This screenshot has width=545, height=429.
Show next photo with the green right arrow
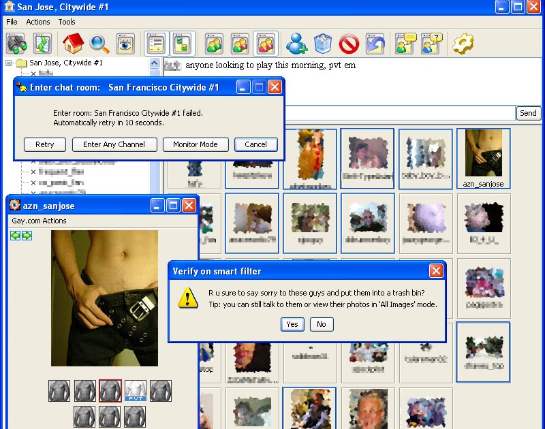[27, 236]
